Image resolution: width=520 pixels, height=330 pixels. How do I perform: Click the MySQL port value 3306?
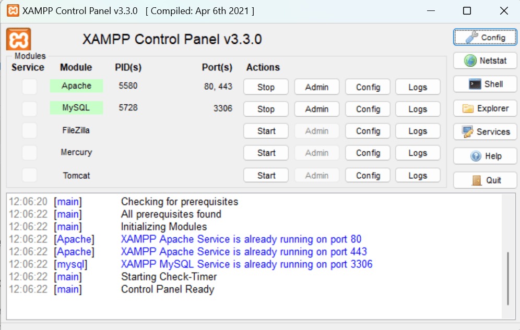point(223,108)
